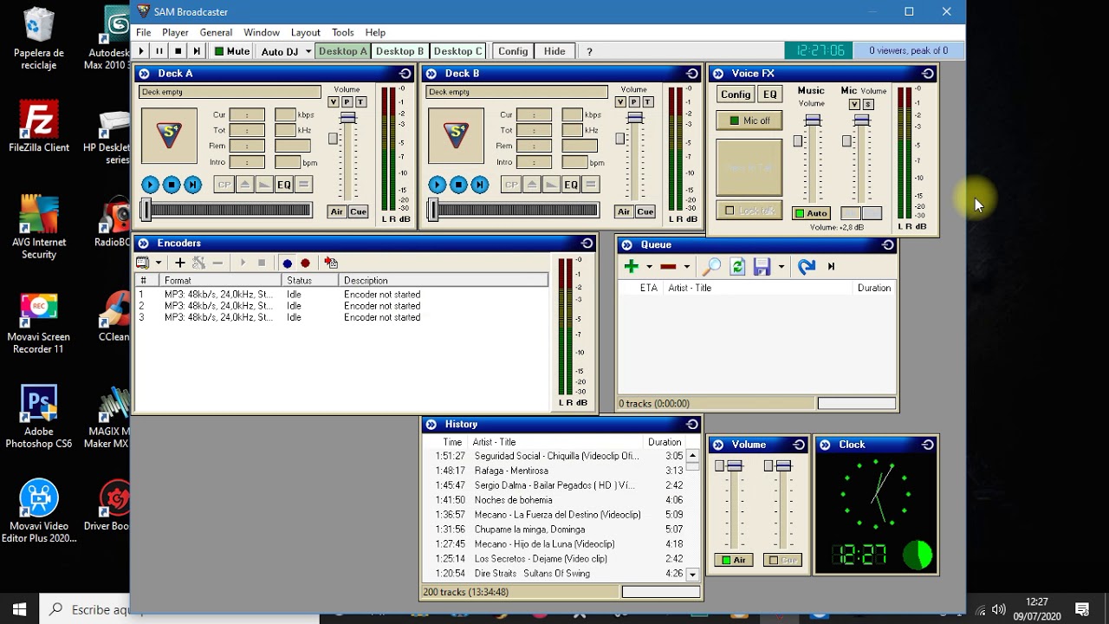1109x624 pixels.
Task: Open the Deck B panel options icon
Action: tap(691, 74)
